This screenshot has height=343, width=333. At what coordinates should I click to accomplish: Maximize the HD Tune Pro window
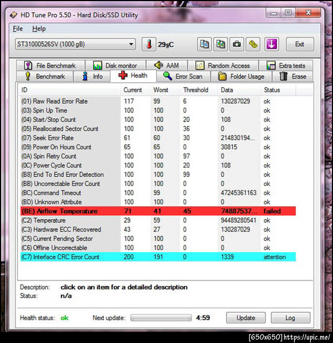[x=288, y=13]
